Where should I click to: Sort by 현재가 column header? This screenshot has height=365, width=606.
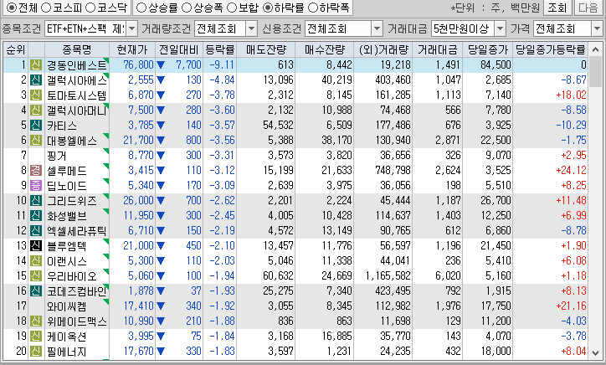pyautogui.click(x=132, y=49)
